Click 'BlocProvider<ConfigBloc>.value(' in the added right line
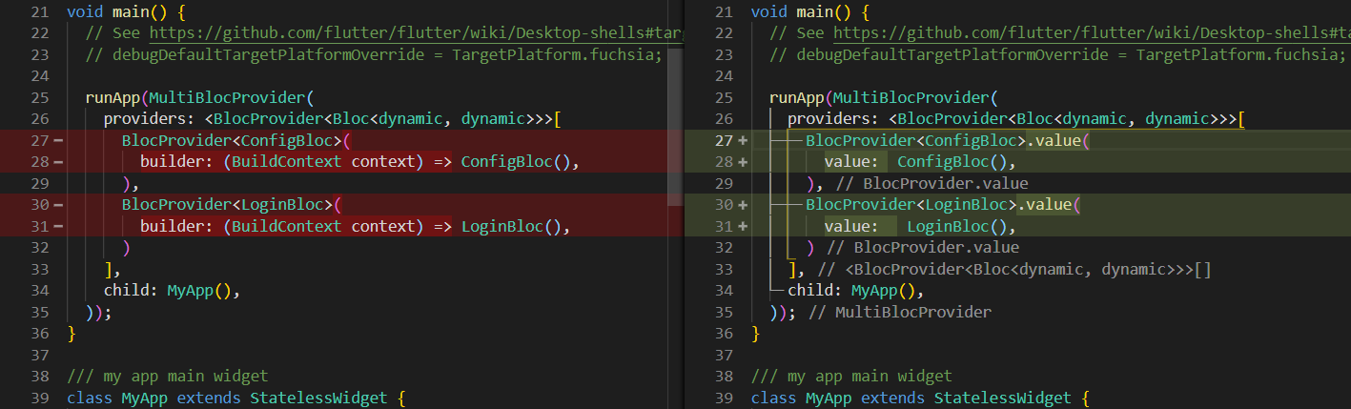 coord(947,140)
